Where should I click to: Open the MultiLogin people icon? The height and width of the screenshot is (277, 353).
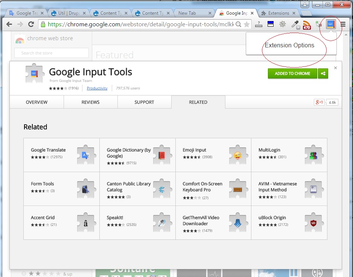tap(313, 155)
